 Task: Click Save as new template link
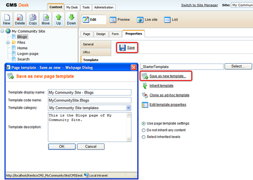[168, 76]
